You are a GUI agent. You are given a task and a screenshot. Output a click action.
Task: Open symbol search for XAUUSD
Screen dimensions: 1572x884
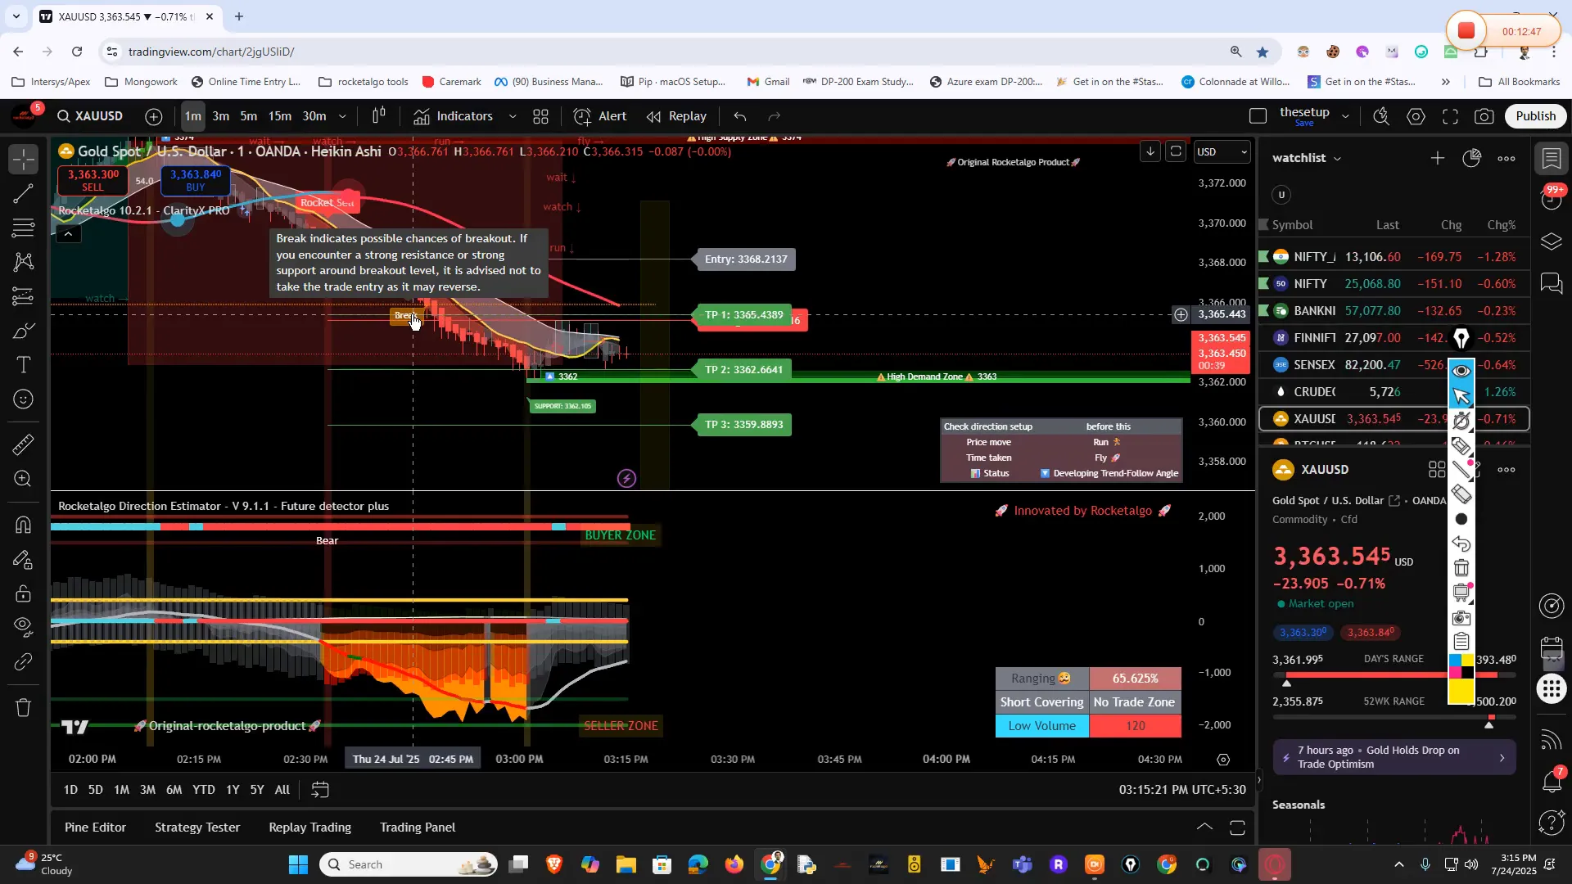coord(90,116)
